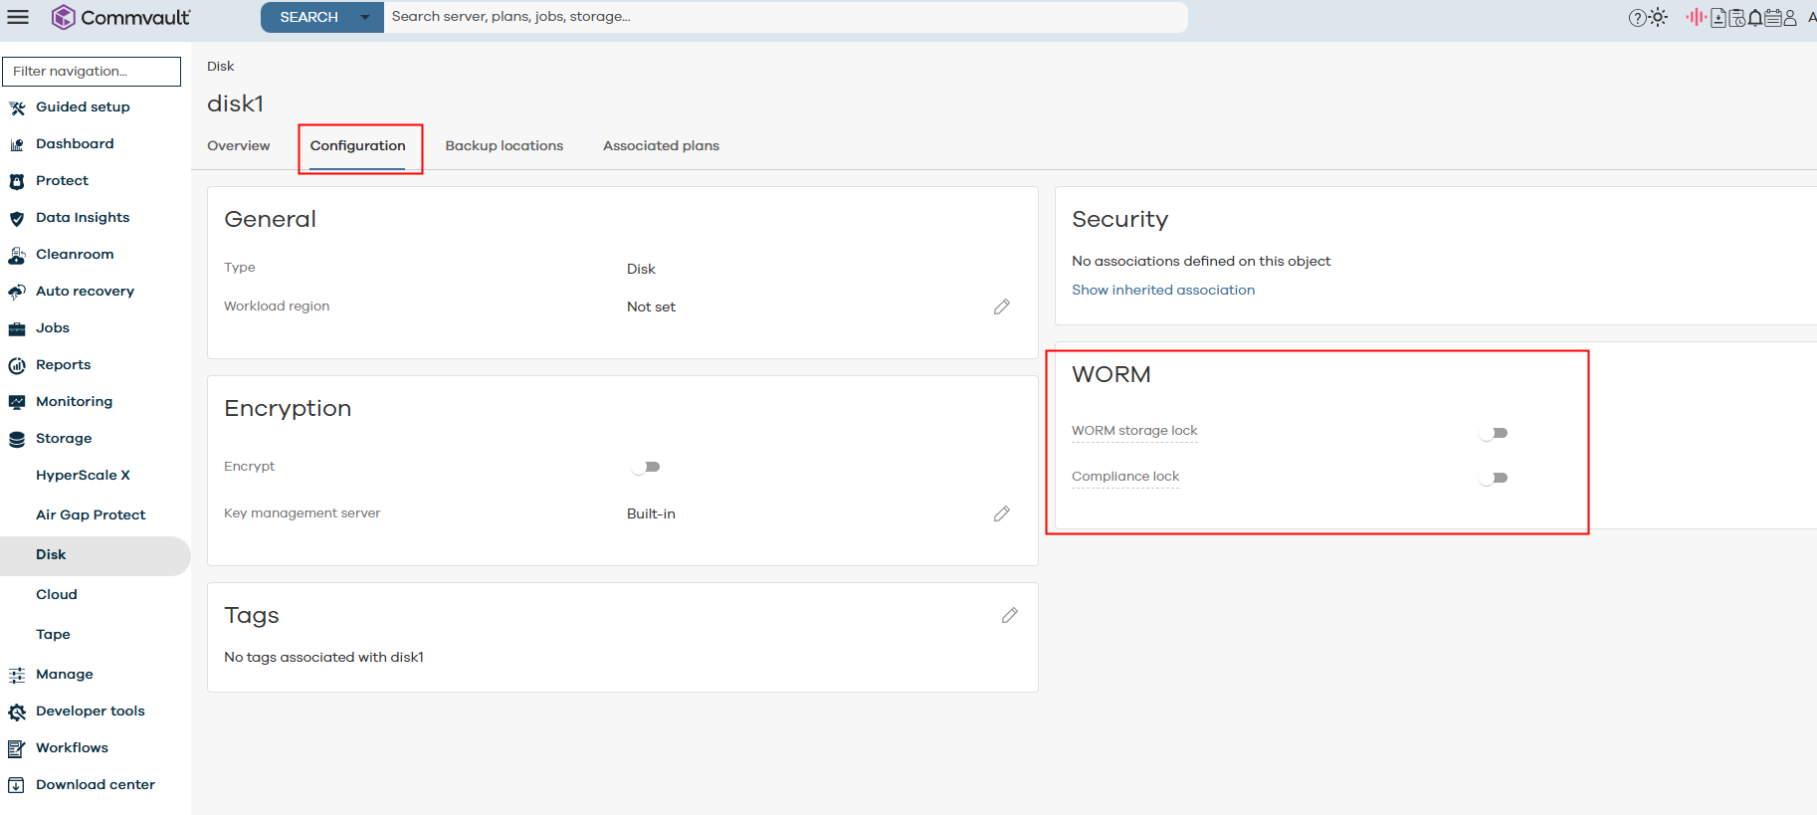The width and height of the screenshot is (1817, 815).
Task: Expand the Storage navigation section
Action: click(64, 439)
